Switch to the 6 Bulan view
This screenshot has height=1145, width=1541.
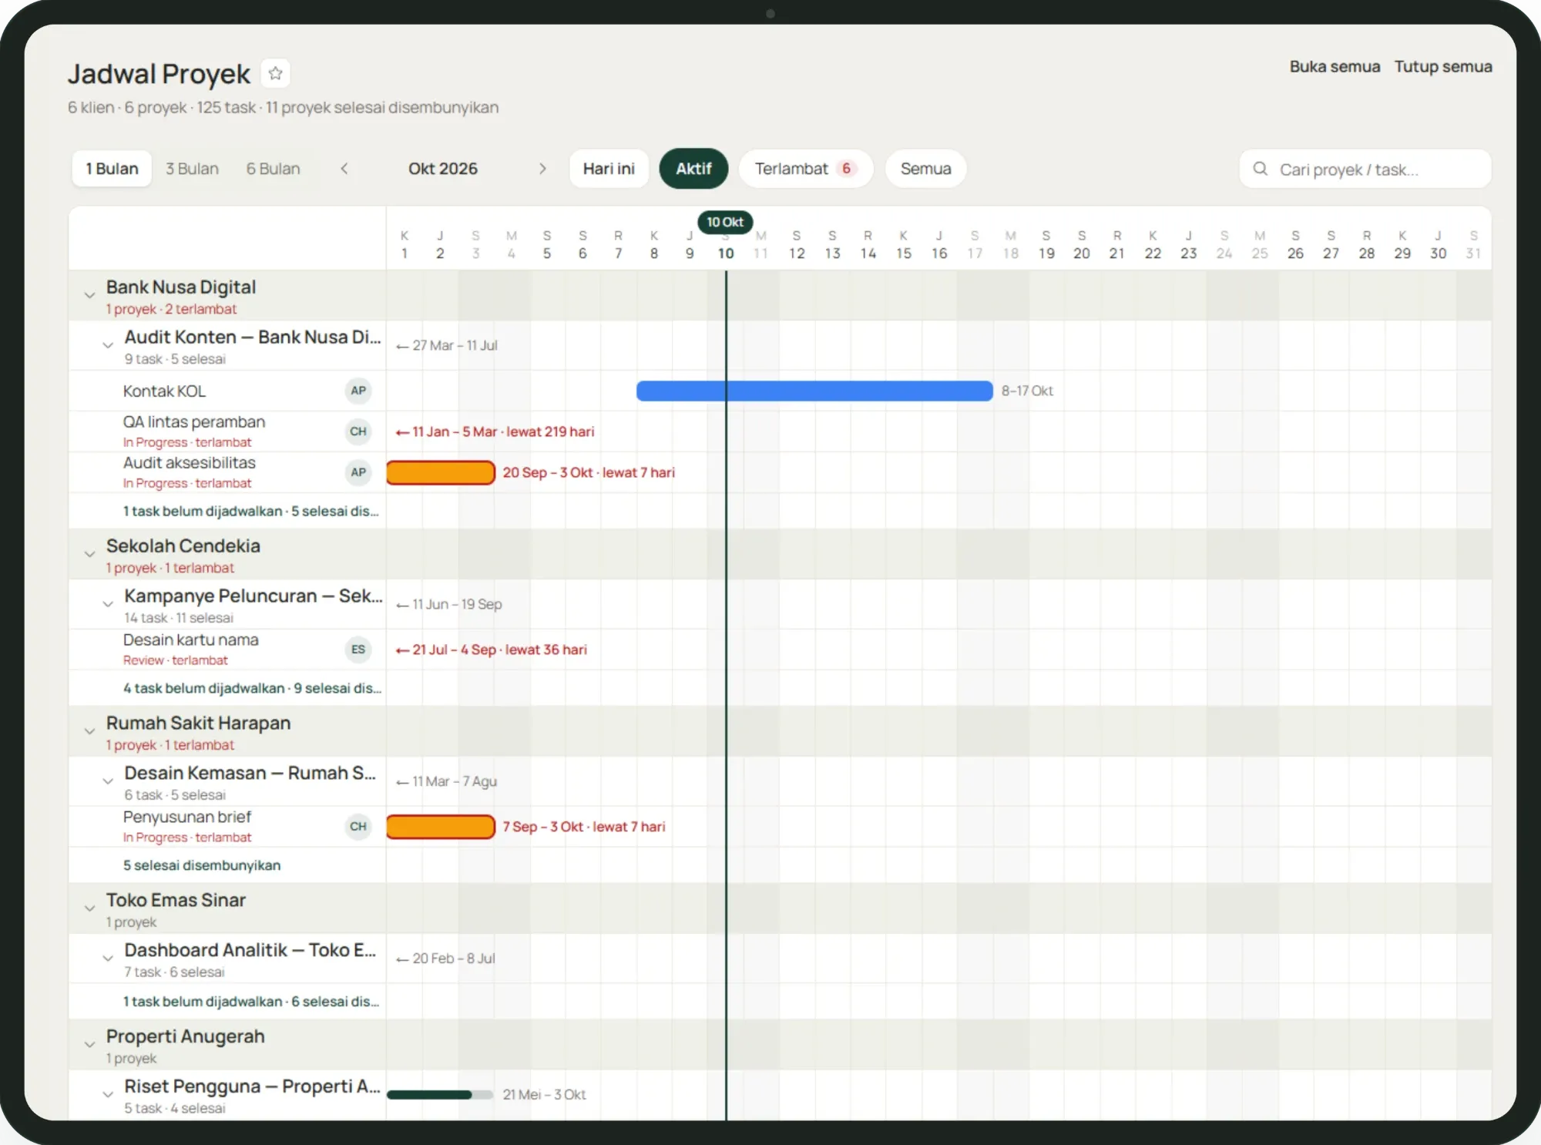[x=273, y=169]
